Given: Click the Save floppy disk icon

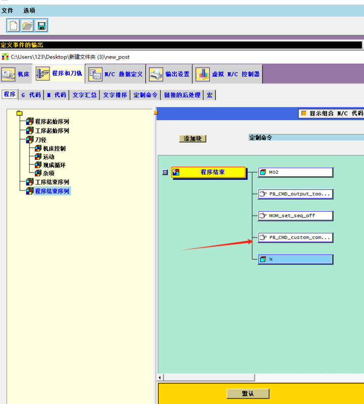Looking at the screenshot, I should [x=41, y=26].
